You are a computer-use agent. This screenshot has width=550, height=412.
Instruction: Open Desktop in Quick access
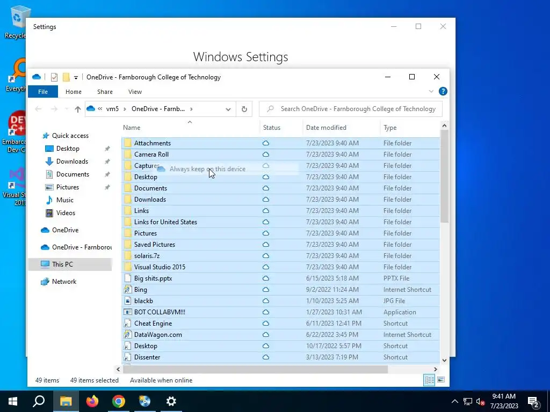click(68, 149)
